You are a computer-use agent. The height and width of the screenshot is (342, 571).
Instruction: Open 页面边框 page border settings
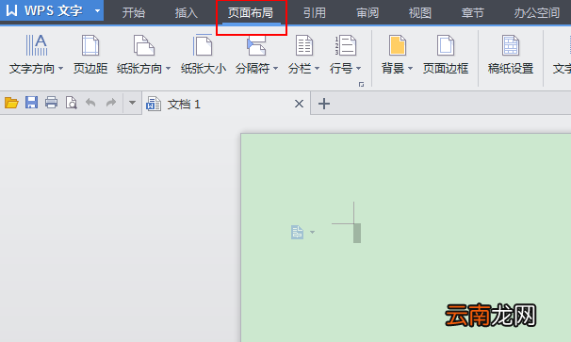446,55
